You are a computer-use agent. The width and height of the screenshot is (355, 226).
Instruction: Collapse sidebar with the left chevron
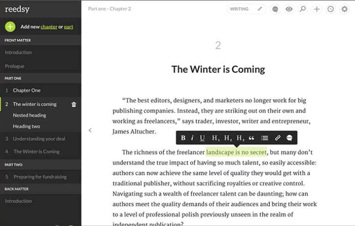tap(90, 130)
